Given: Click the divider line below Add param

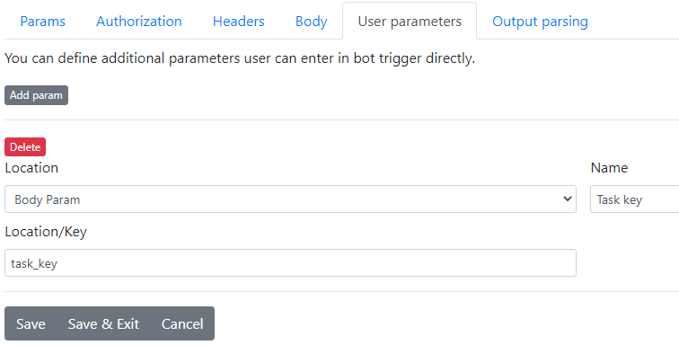Looking at the screenshot, I should (341, 120).
